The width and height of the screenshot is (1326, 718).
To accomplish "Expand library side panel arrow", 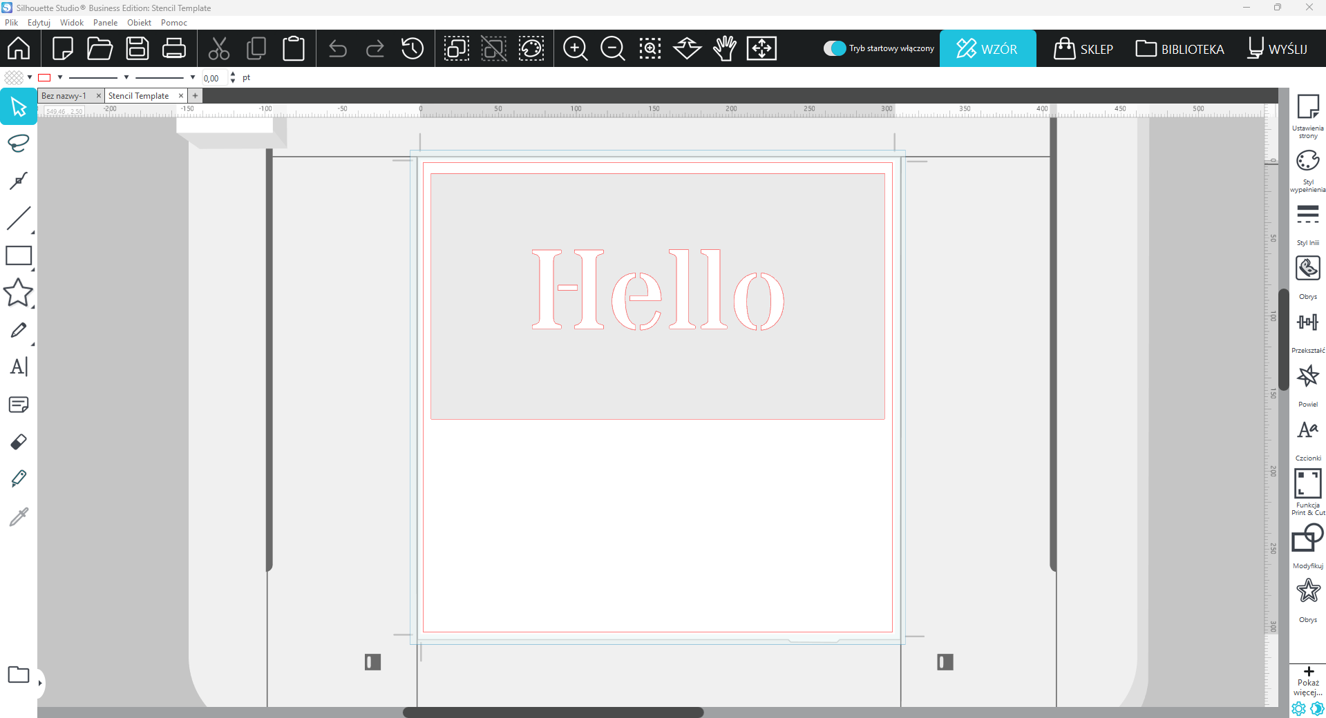I will pyautogui.click(x=40, y=683).
